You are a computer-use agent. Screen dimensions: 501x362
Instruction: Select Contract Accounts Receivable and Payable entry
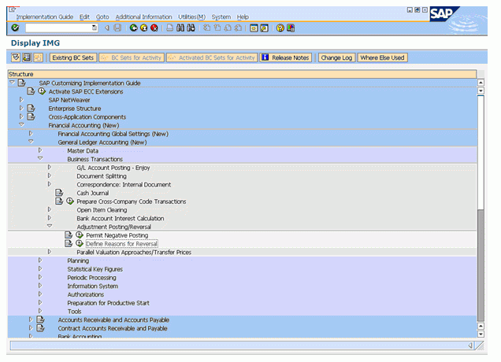(x=113, y=328)
